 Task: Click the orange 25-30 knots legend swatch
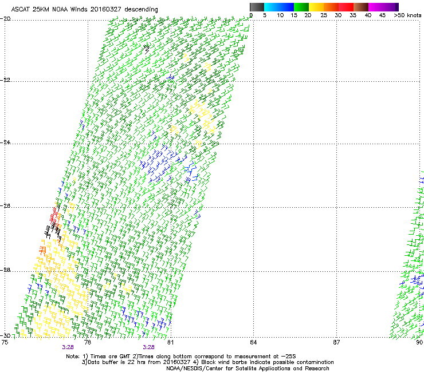click(331, 7)
